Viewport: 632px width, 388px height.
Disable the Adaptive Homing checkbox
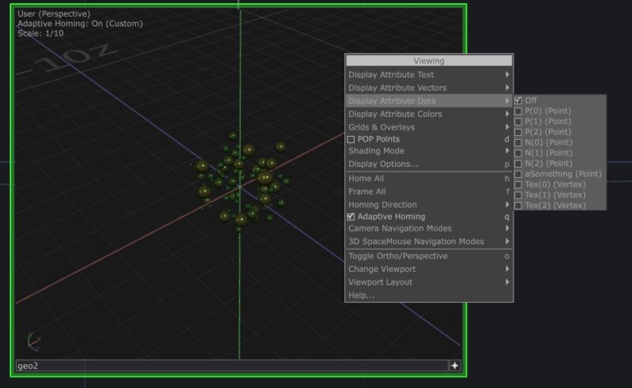point(352,217)
